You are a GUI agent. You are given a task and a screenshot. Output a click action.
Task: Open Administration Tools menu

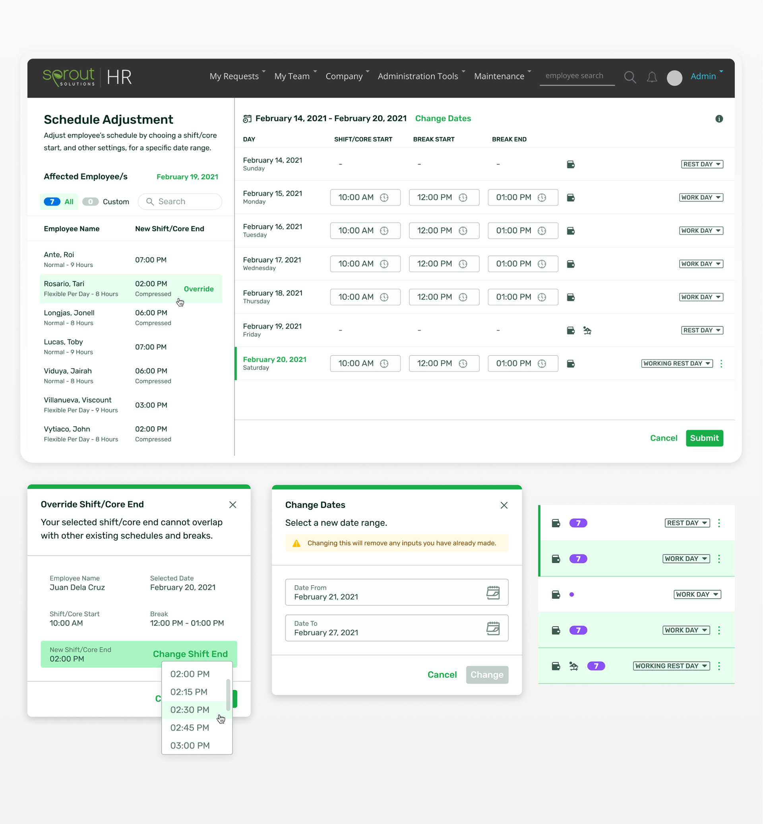(x=421, y=76)
